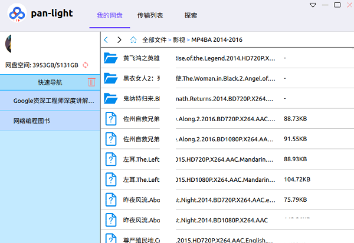Click file icon of the 88.73KB row
The height and width of the screenshot is (243, 354).
coord(111,119)
